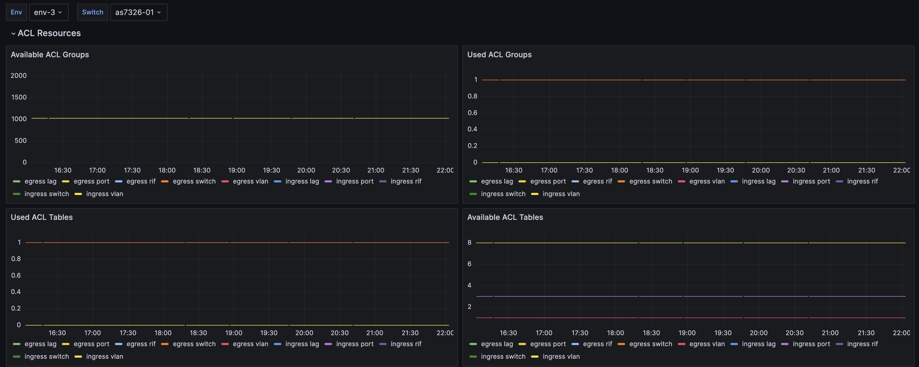The width and height of the screenshot is (919, 367).
Task: Toggle ingress rif series in Used ACL Groups
Action: point(862,181)
